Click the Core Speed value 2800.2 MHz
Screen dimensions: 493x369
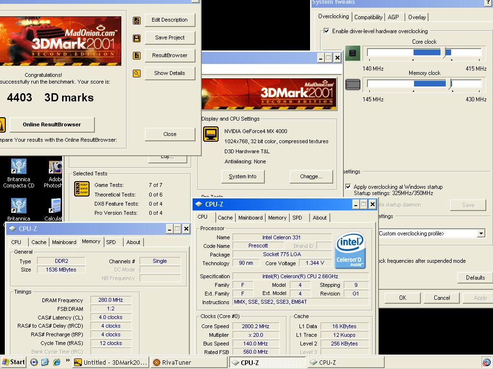(256, 326)
